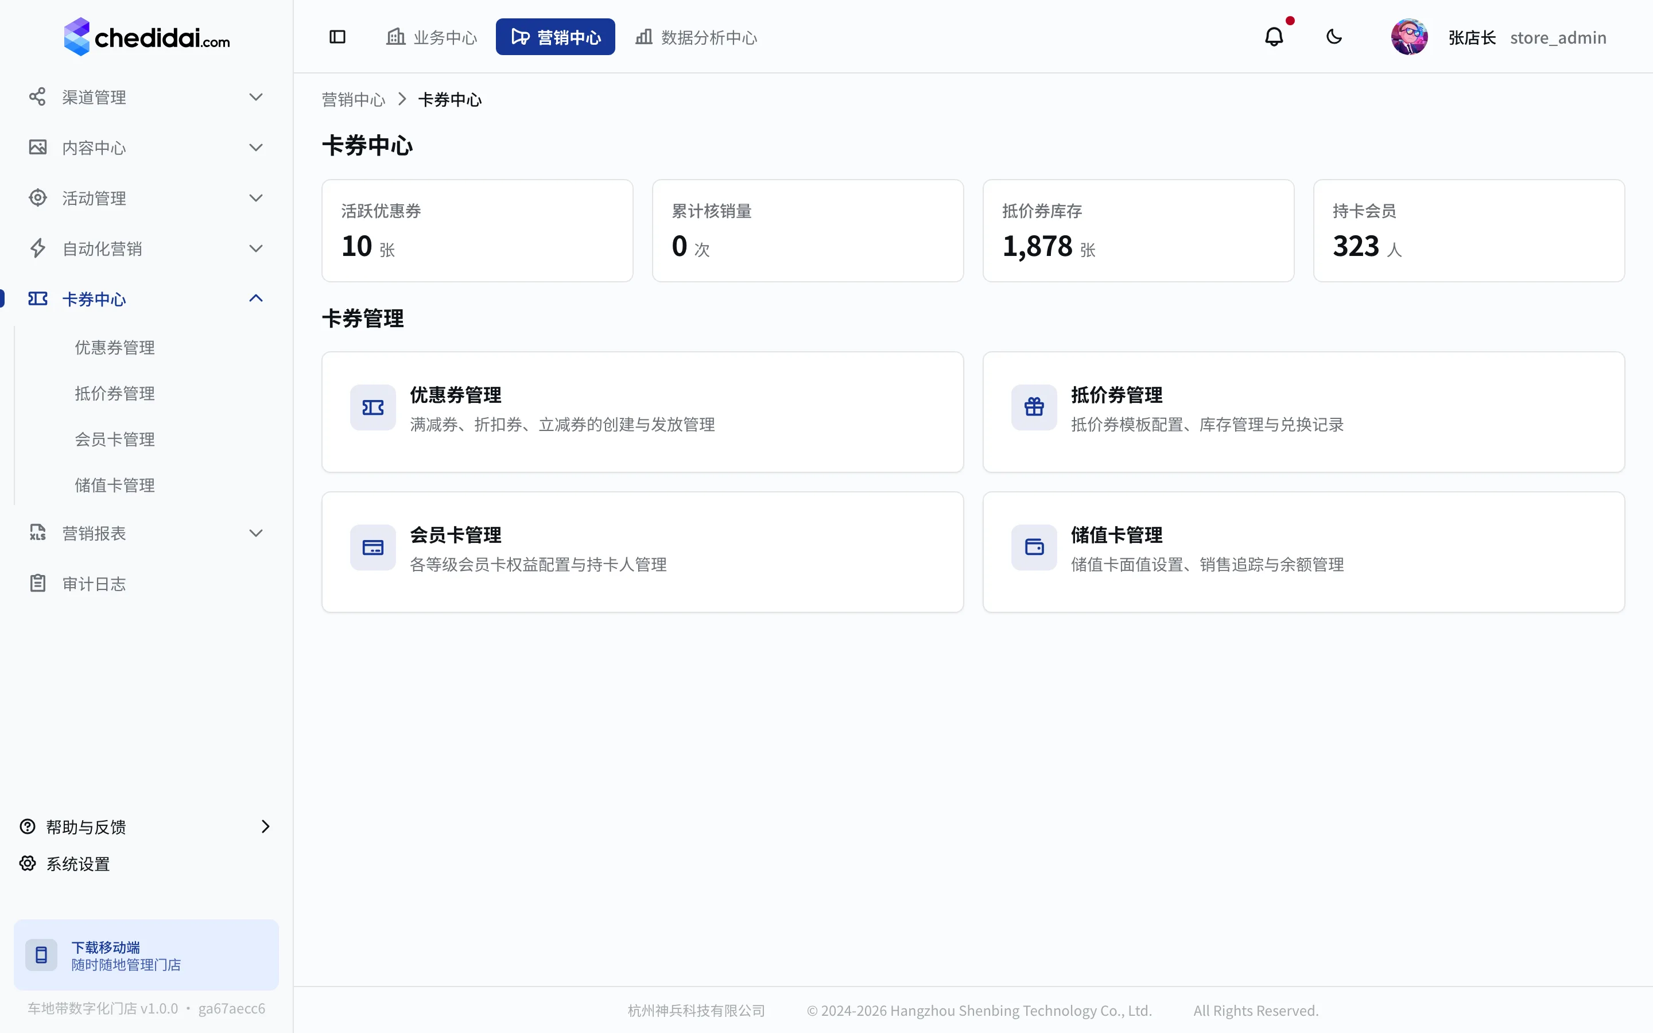
Task: Click the 持卡会员 value 323
Action: coord(1356,246)
